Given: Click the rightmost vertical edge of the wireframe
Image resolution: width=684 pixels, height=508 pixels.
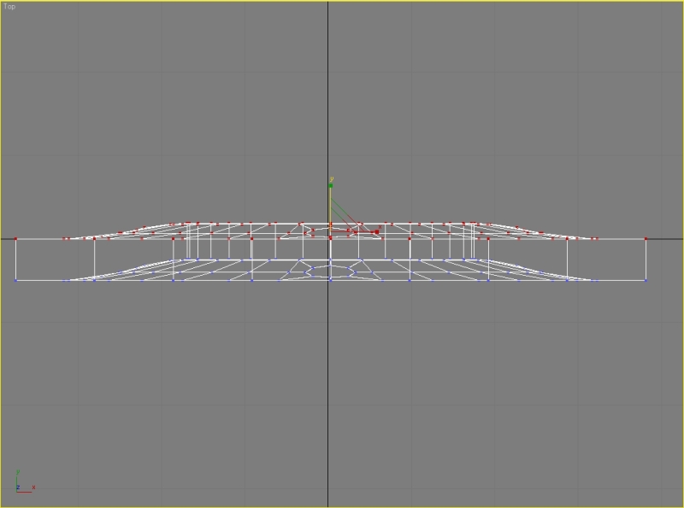Looking at the screenshot, I should (646, 260).
